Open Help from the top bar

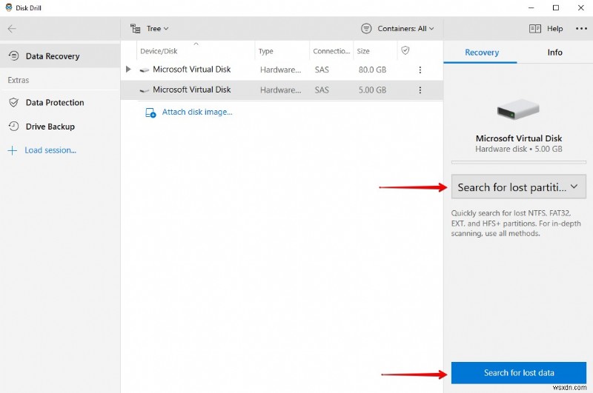(x=546, y=29)
